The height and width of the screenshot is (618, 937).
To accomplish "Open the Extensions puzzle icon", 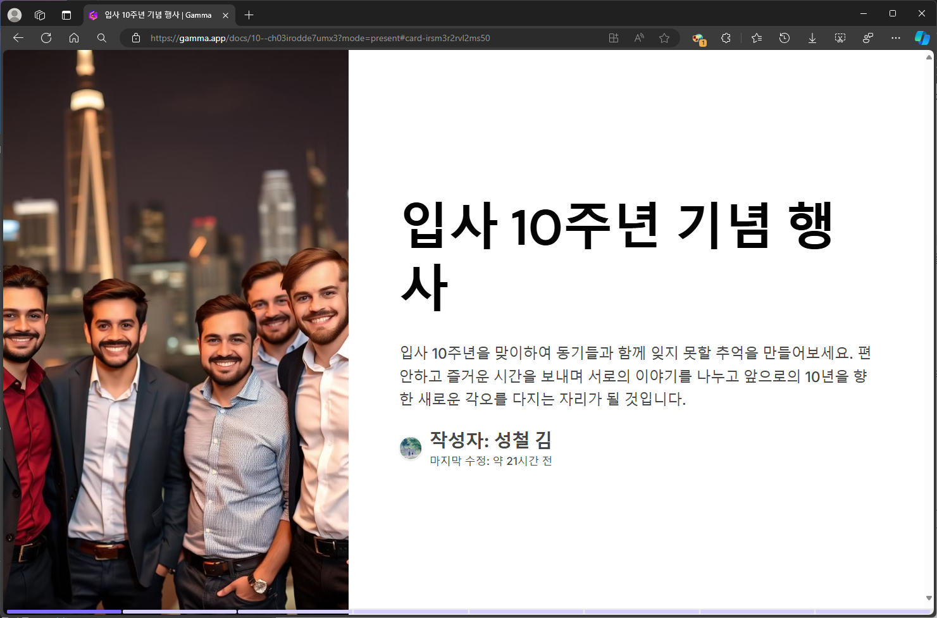I will tap(726, 38).
